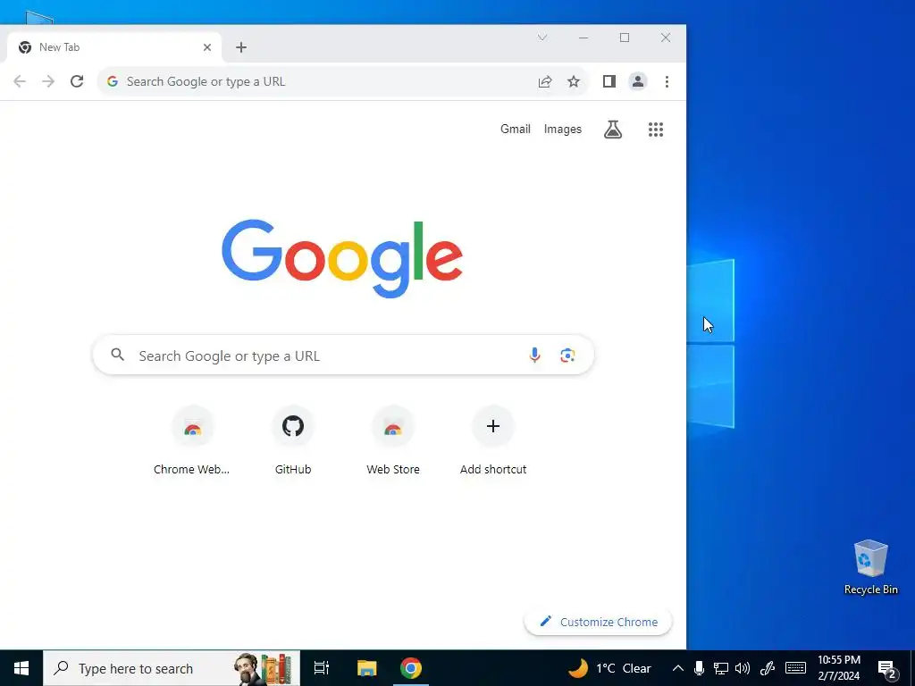Open the volume speaker tray icon
This screenshot has height=686, width=915.
743,668
